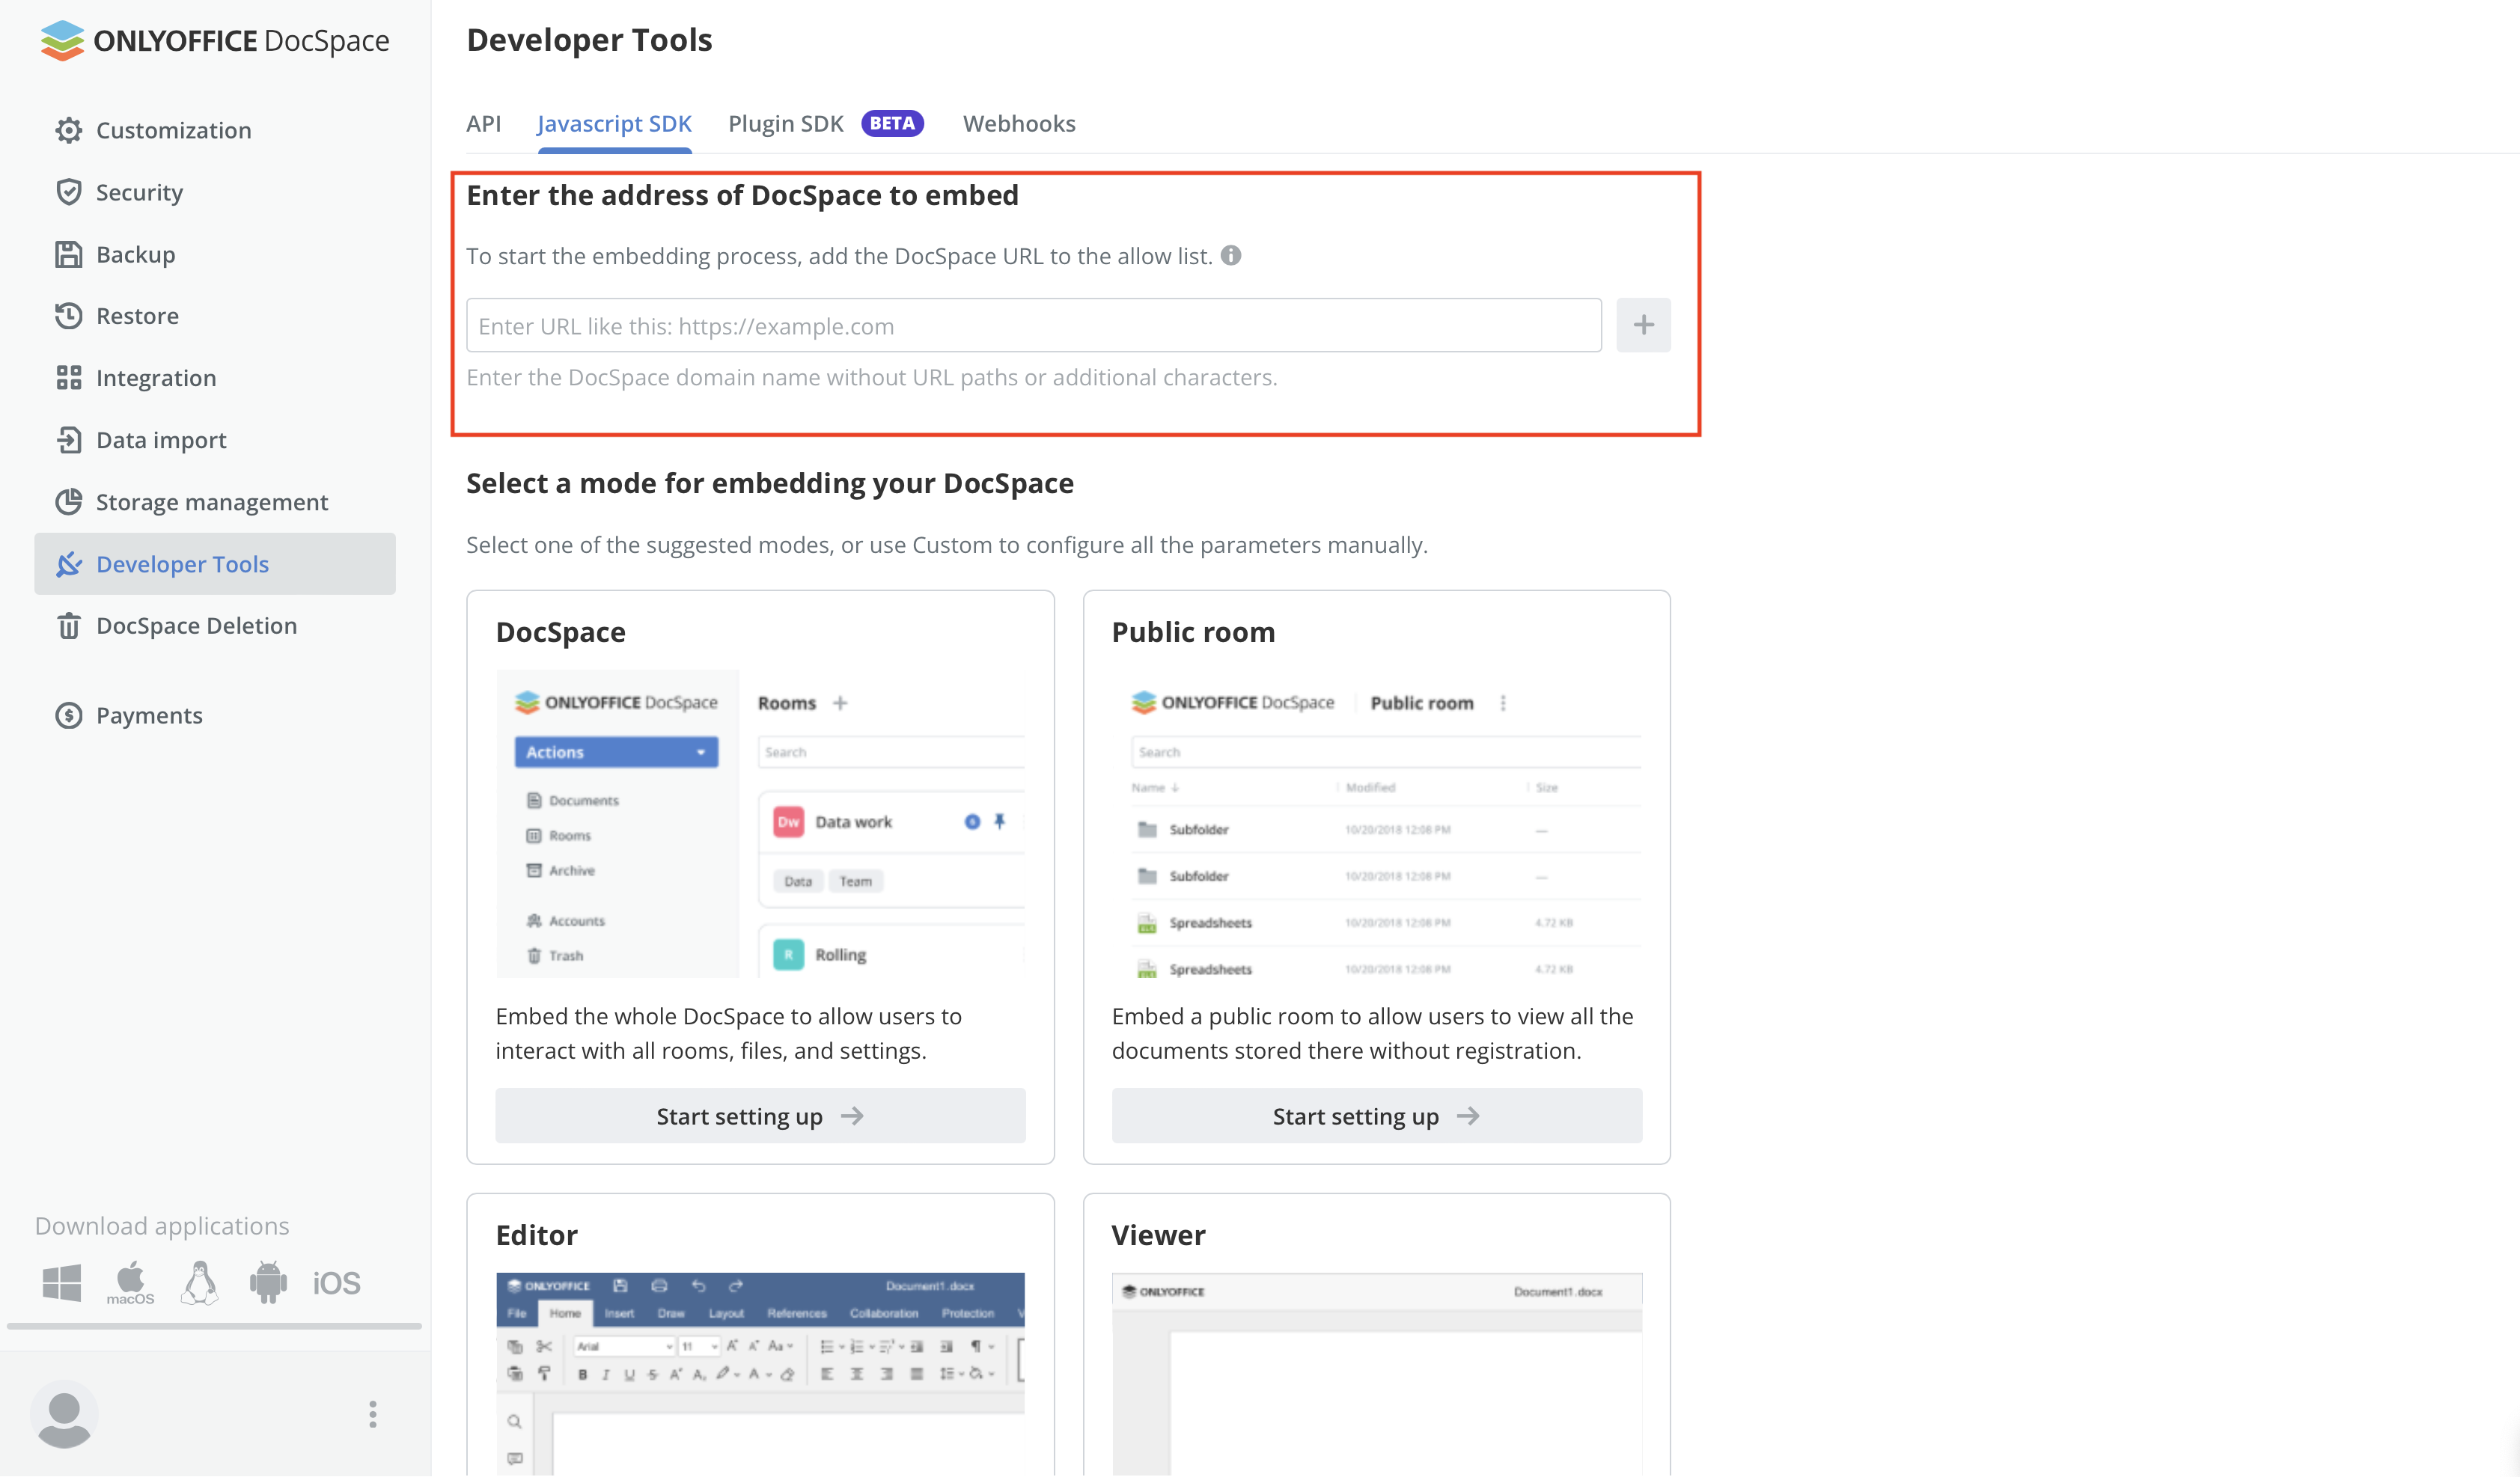Click the ONLYOFFICE DocSpace logo

click(x=215, y=40)
